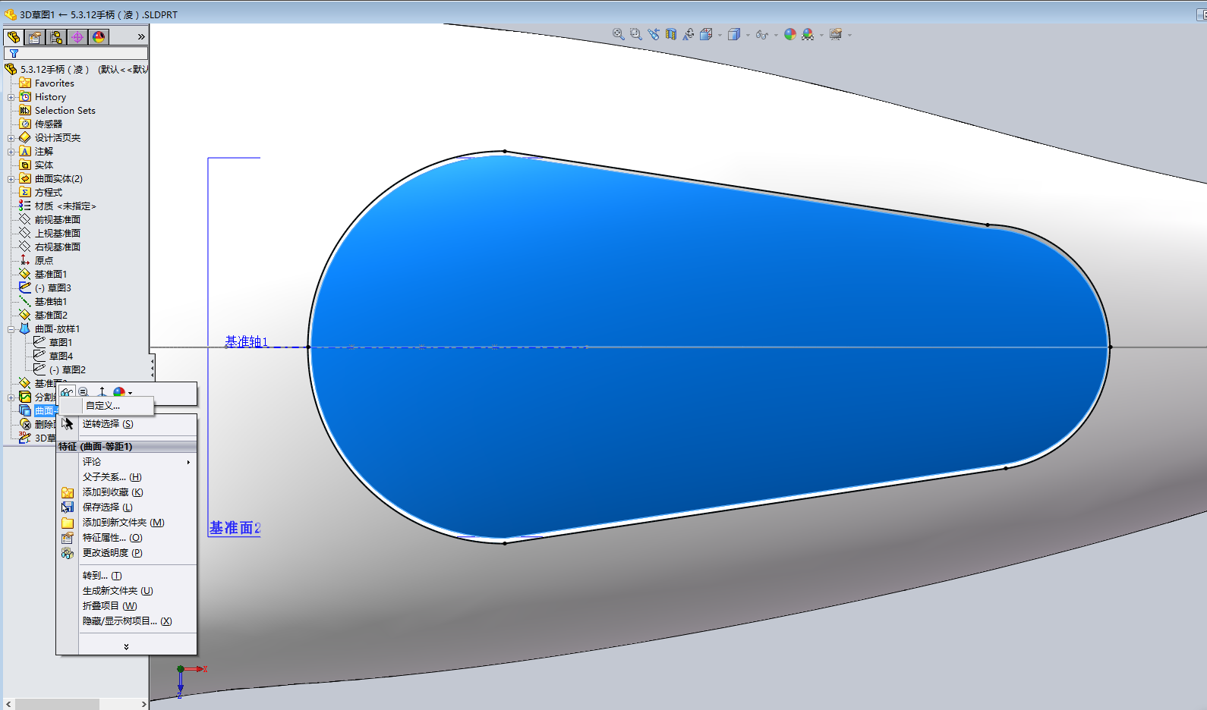
Task: Select the 基准面1 plane in tree
Action: tap(43, 275)
